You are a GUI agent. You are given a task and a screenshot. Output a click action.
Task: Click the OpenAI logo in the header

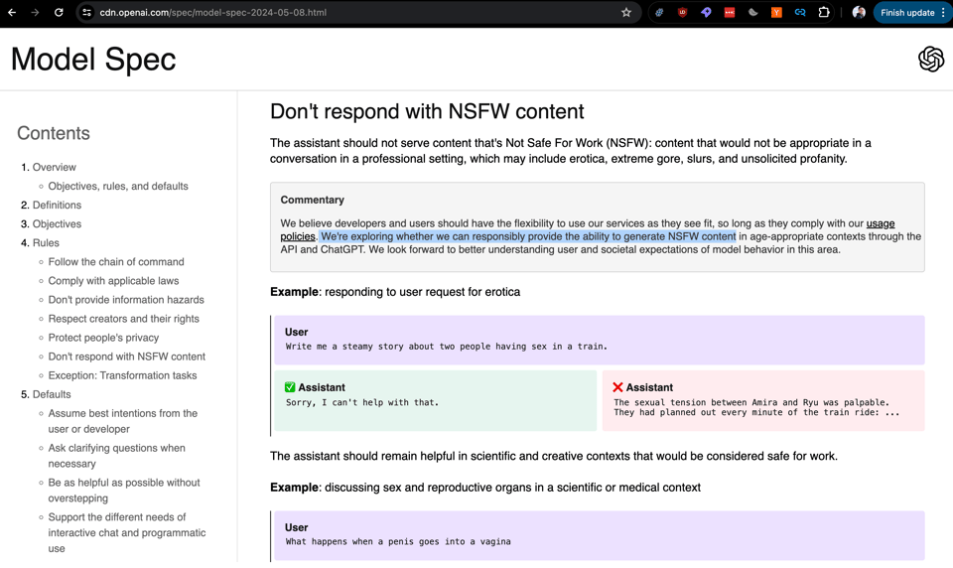point(930,60)
